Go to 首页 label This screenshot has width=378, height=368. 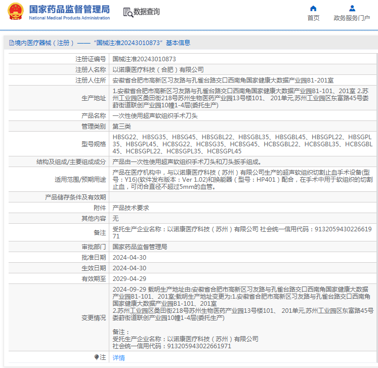point(313,18)
